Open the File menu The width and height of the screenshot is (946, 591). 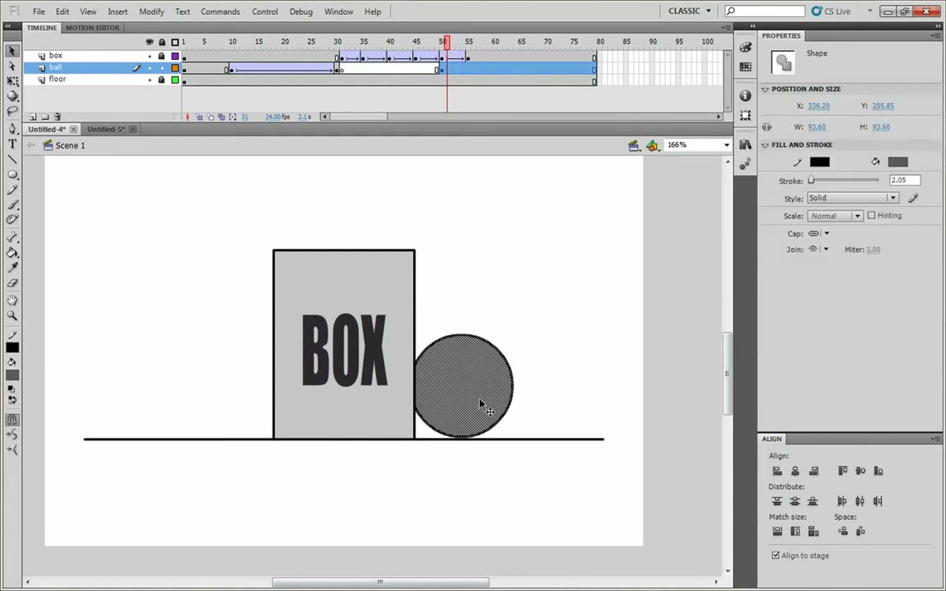click(x=39, y=11)
